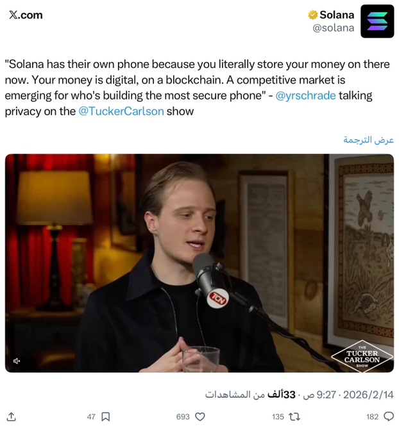Play the Tucker Carlson interview video
Image resolution: width=399 pixels, height=433 pixels.
point(199,263)
